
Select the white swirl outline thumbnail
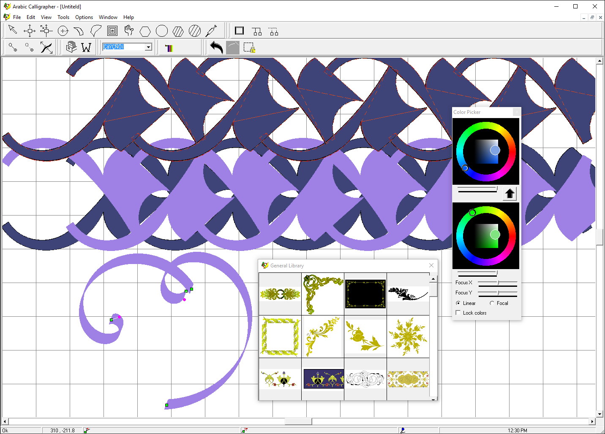[365, 379]
